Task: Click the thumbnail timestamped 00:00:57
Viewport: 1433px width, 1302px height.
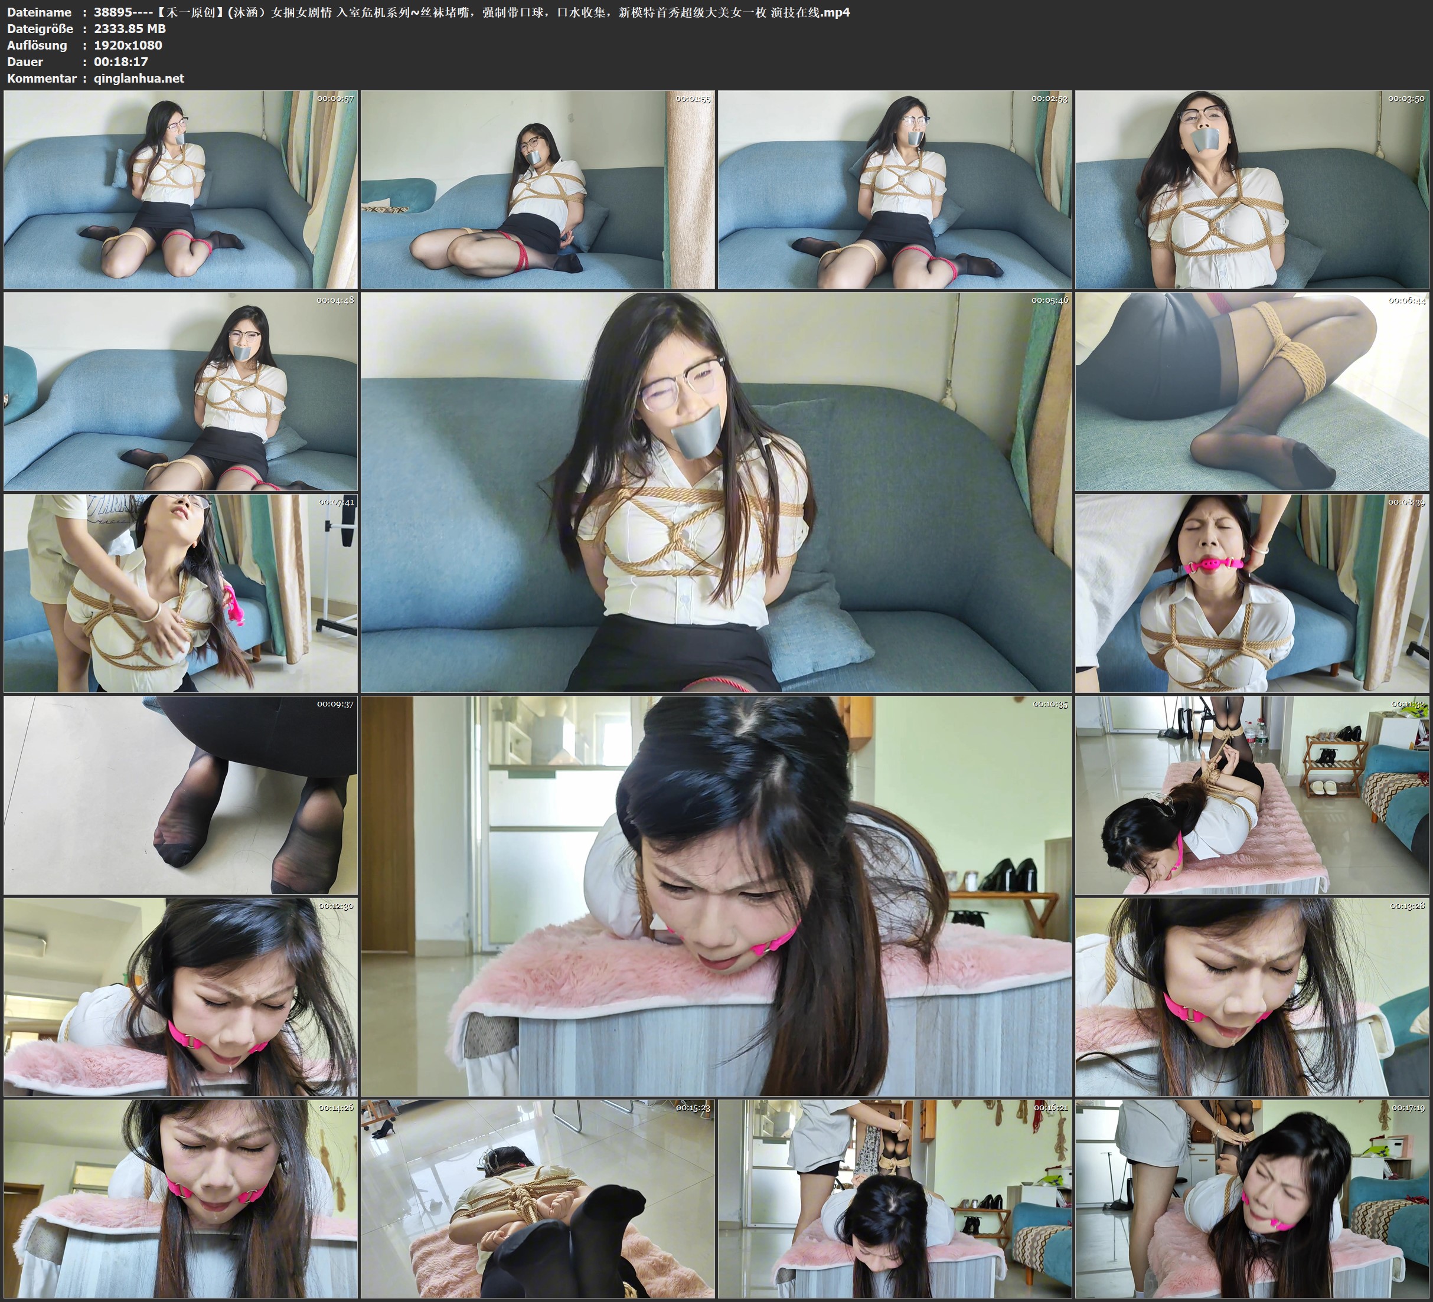Action: (181, 189)
